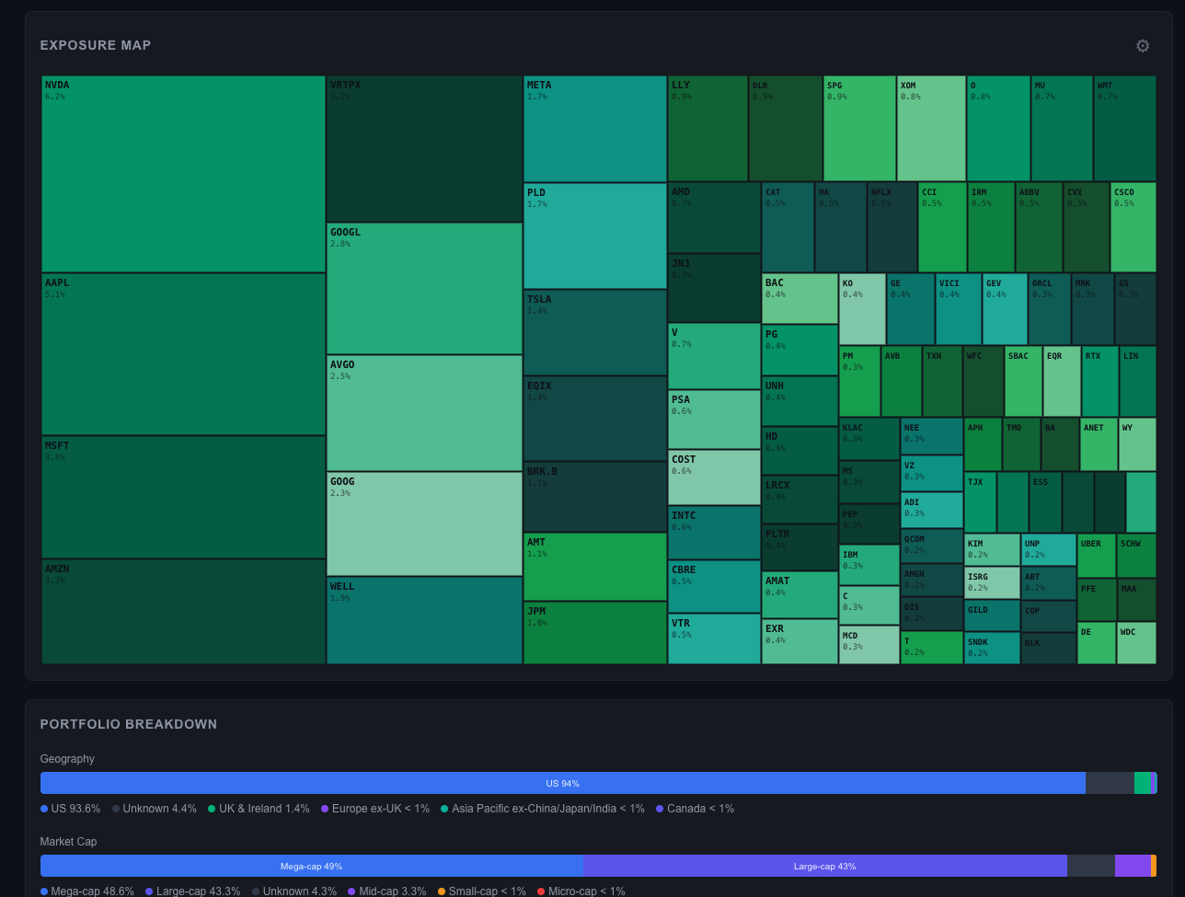The image size is (1185, 897).
Task: Select the CSCO tile
Action: tap(1133, 227)
